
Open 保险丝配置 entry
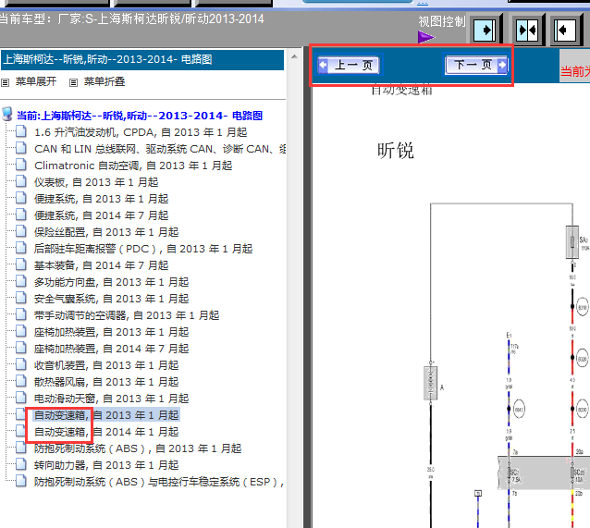[x=106, y=232]
